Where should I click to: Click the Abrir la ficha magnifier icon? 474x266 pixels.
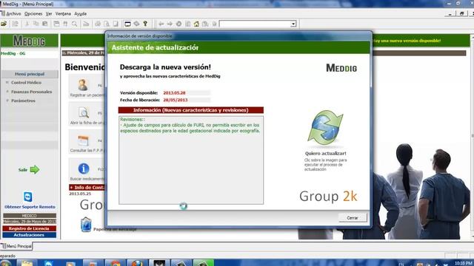point(84,113)
